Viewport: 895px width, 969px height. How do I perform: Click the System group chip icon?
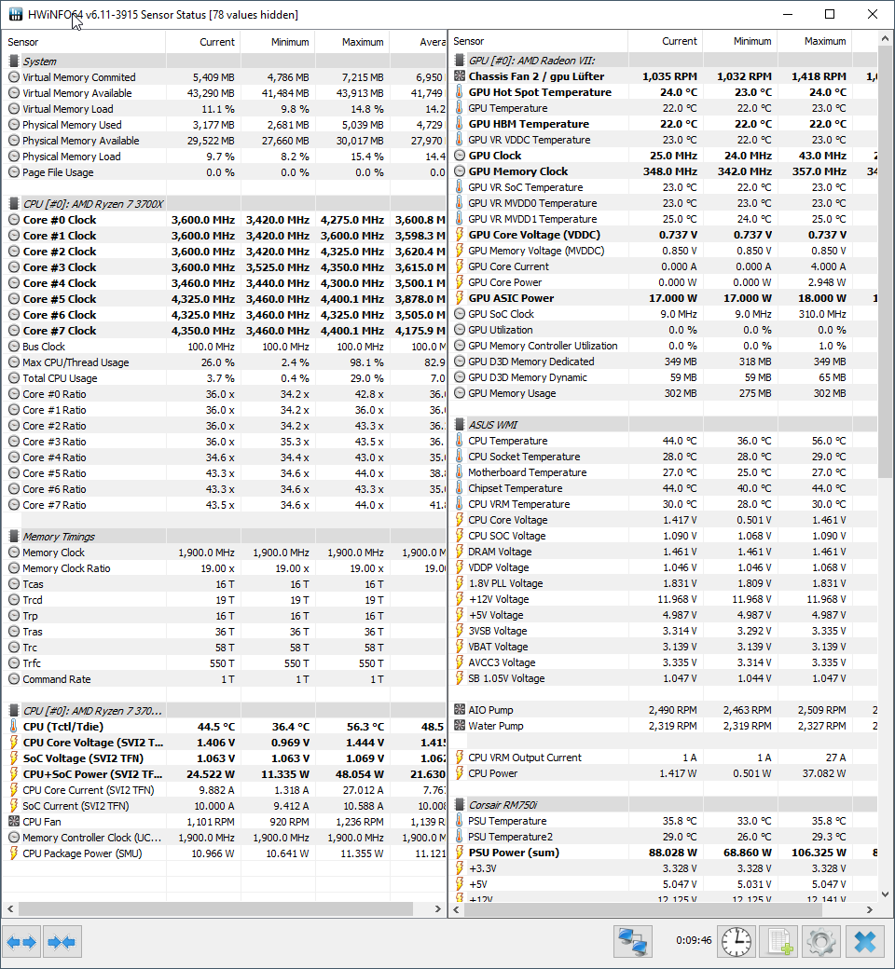click(14, 61)
